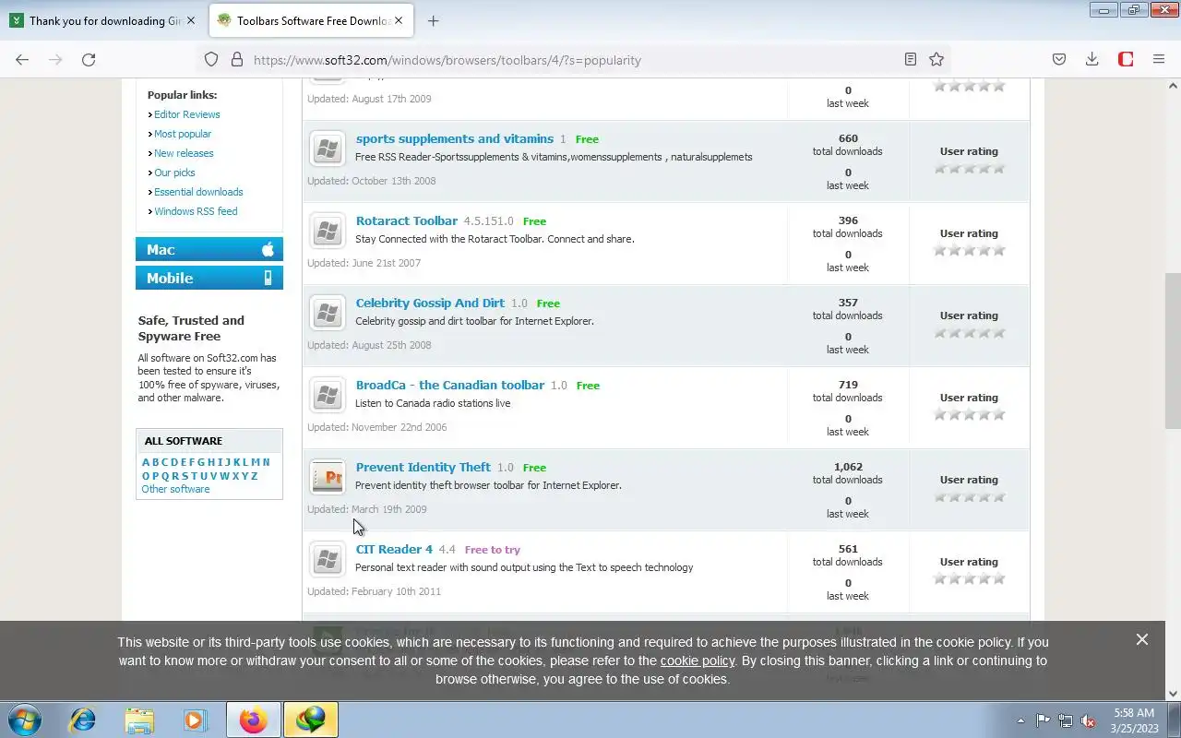The width and height of the screenshot is (1181, 738).
Task: Click the BroadCa app icon
Action: 327,396
